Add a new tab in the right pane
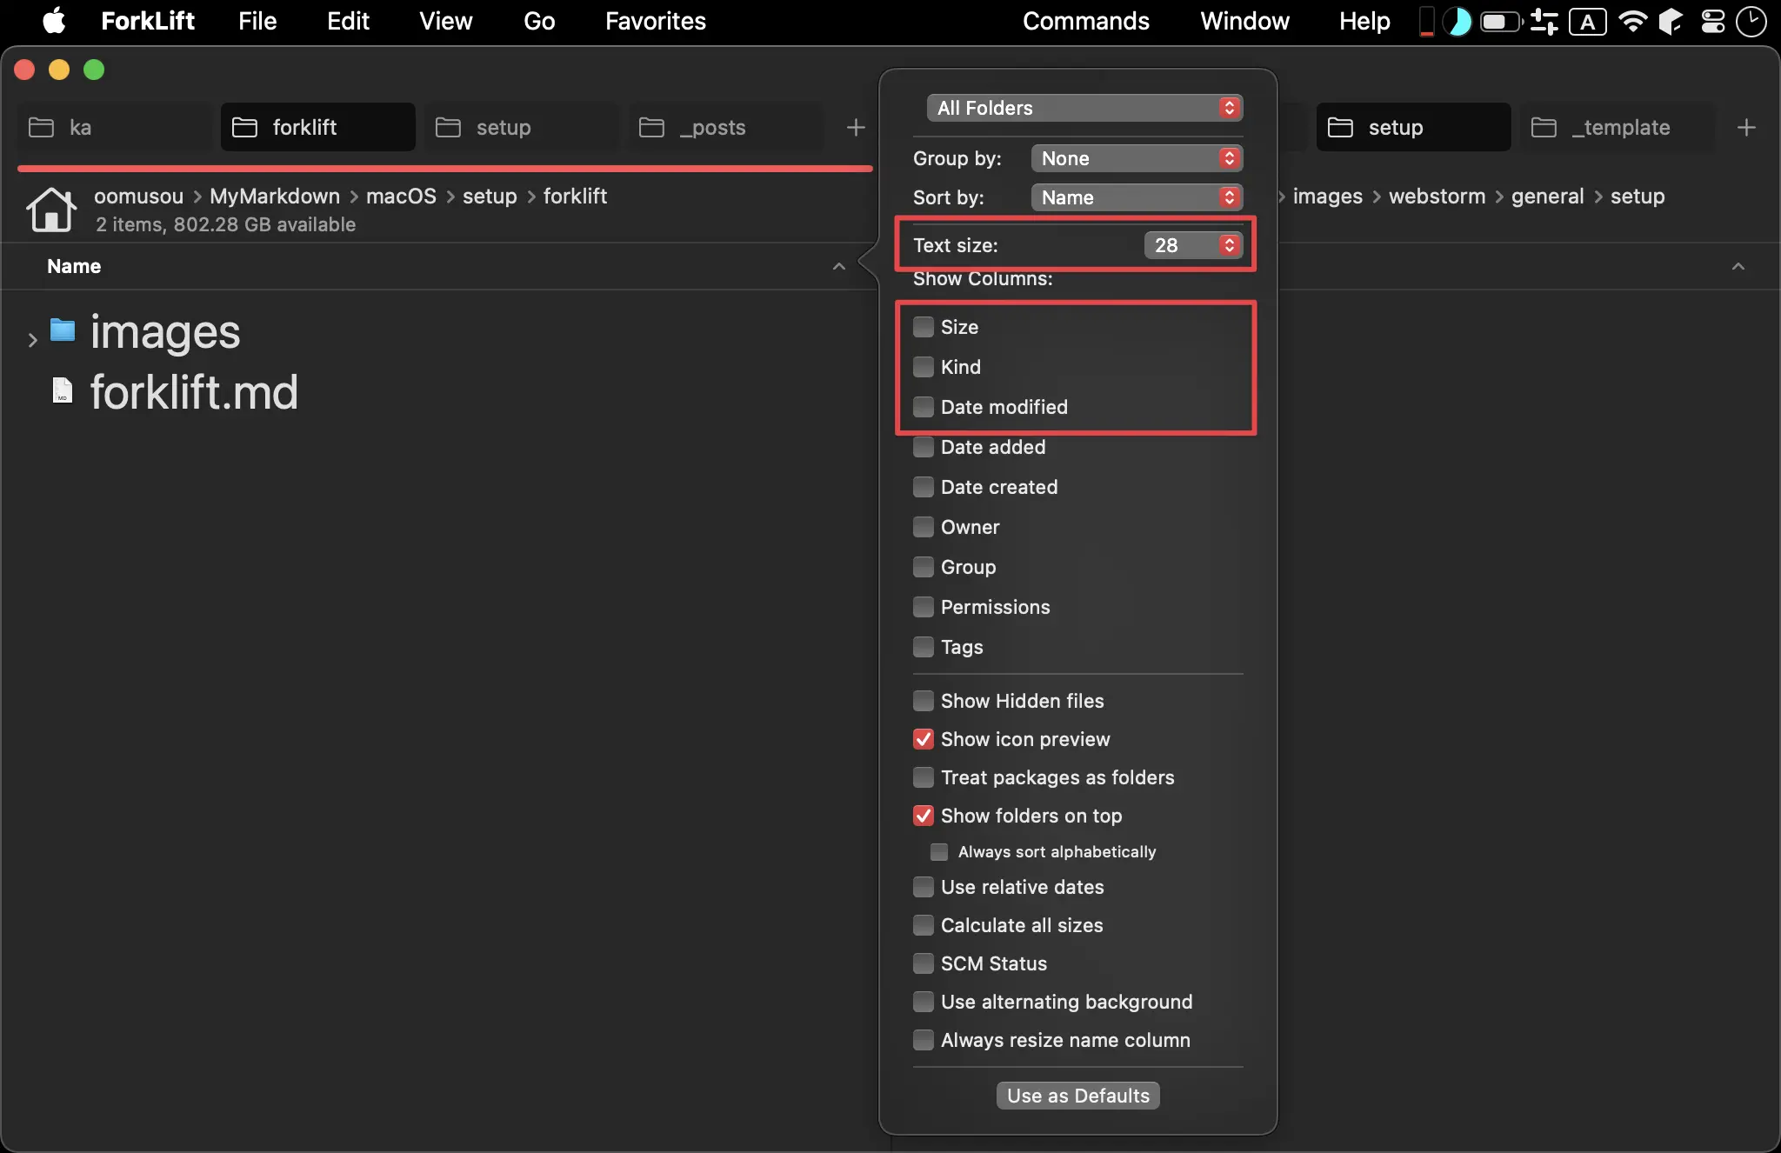This screenshot has height=1153, width=1781. point(1746,128)
